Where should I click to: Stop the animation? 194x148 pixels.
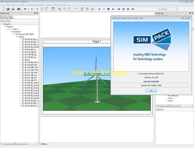tap(108, 9)
